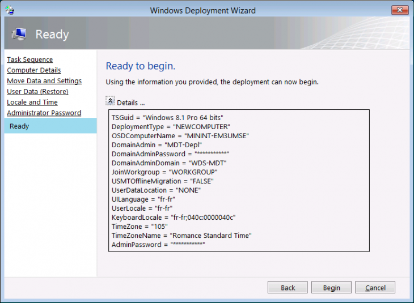The width and height of the screenshot is (414, 303).
Task: Click the Back button
Action: point(288,288)
